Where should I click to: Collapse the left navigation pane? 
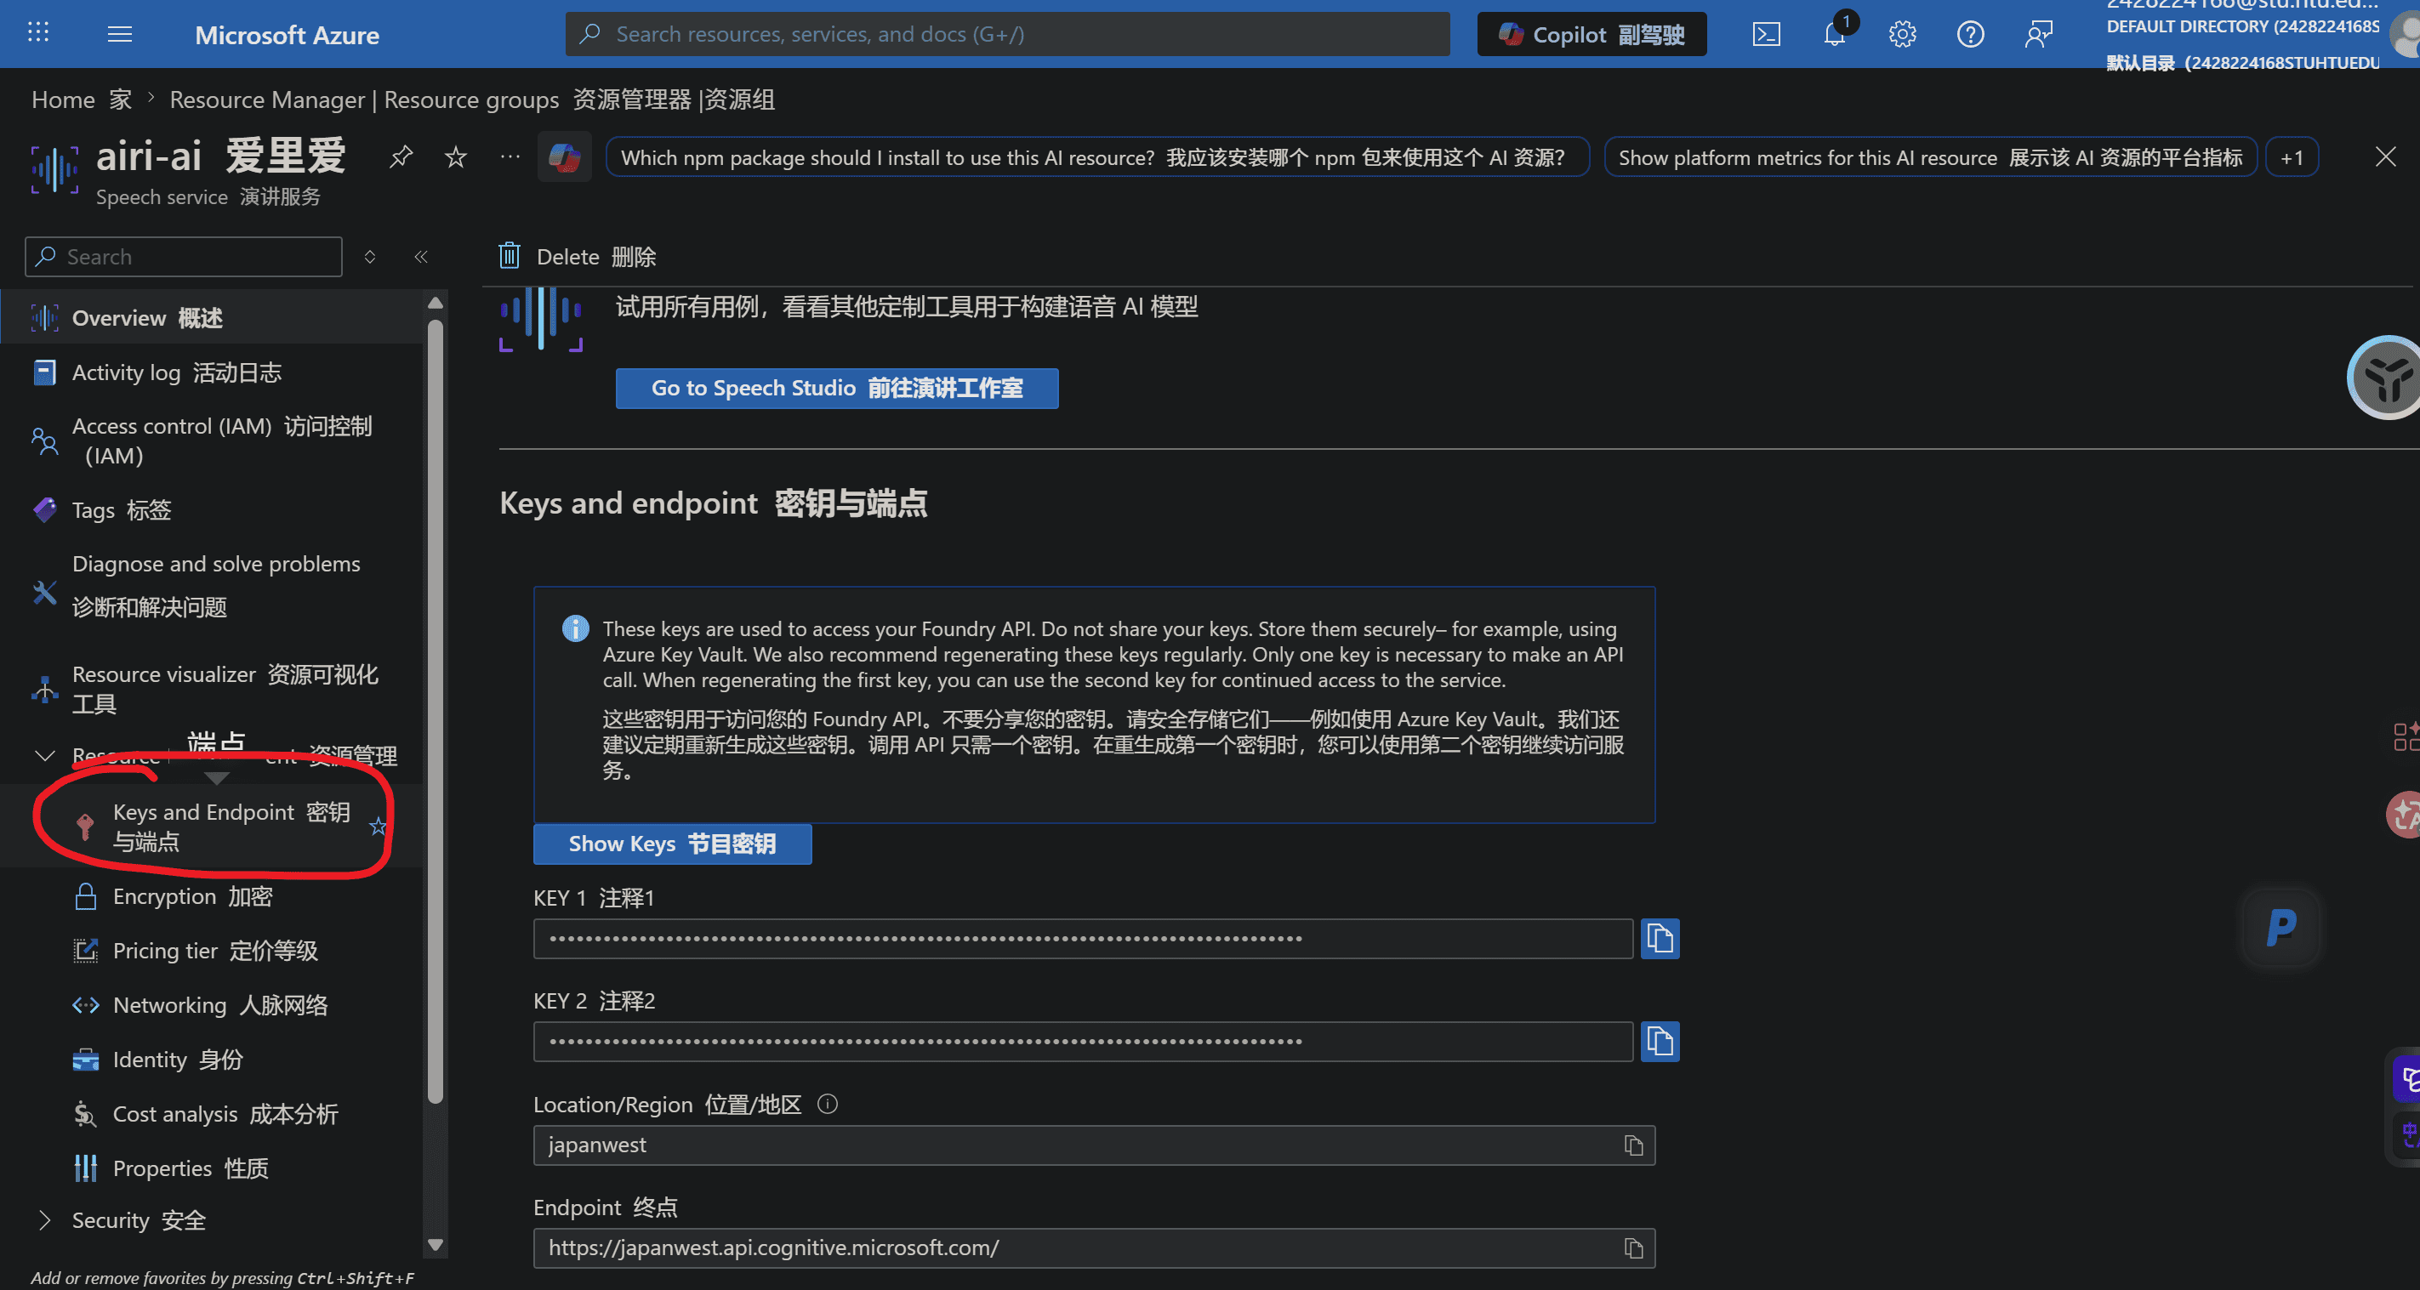click(421, 256)
